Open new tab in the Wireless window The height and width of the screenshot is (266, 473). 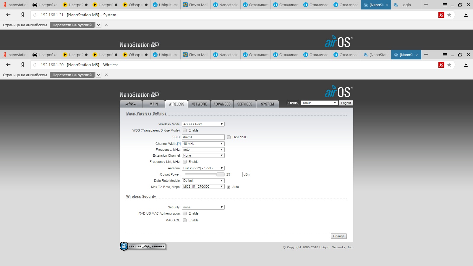426,55
